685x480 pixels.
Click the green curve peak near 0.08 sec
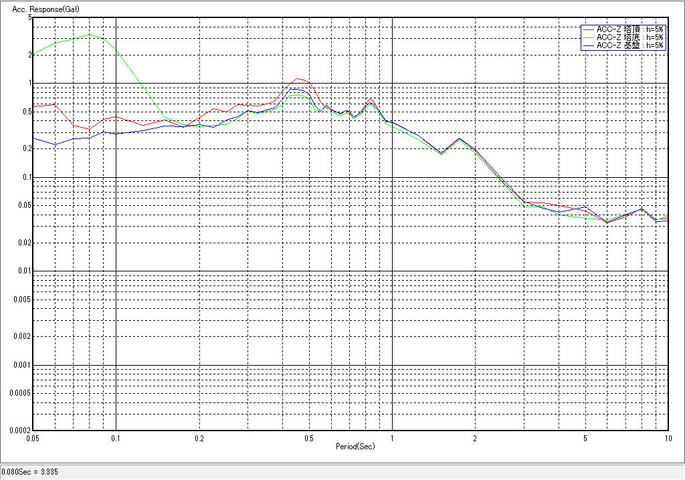(x=89, y=35)
